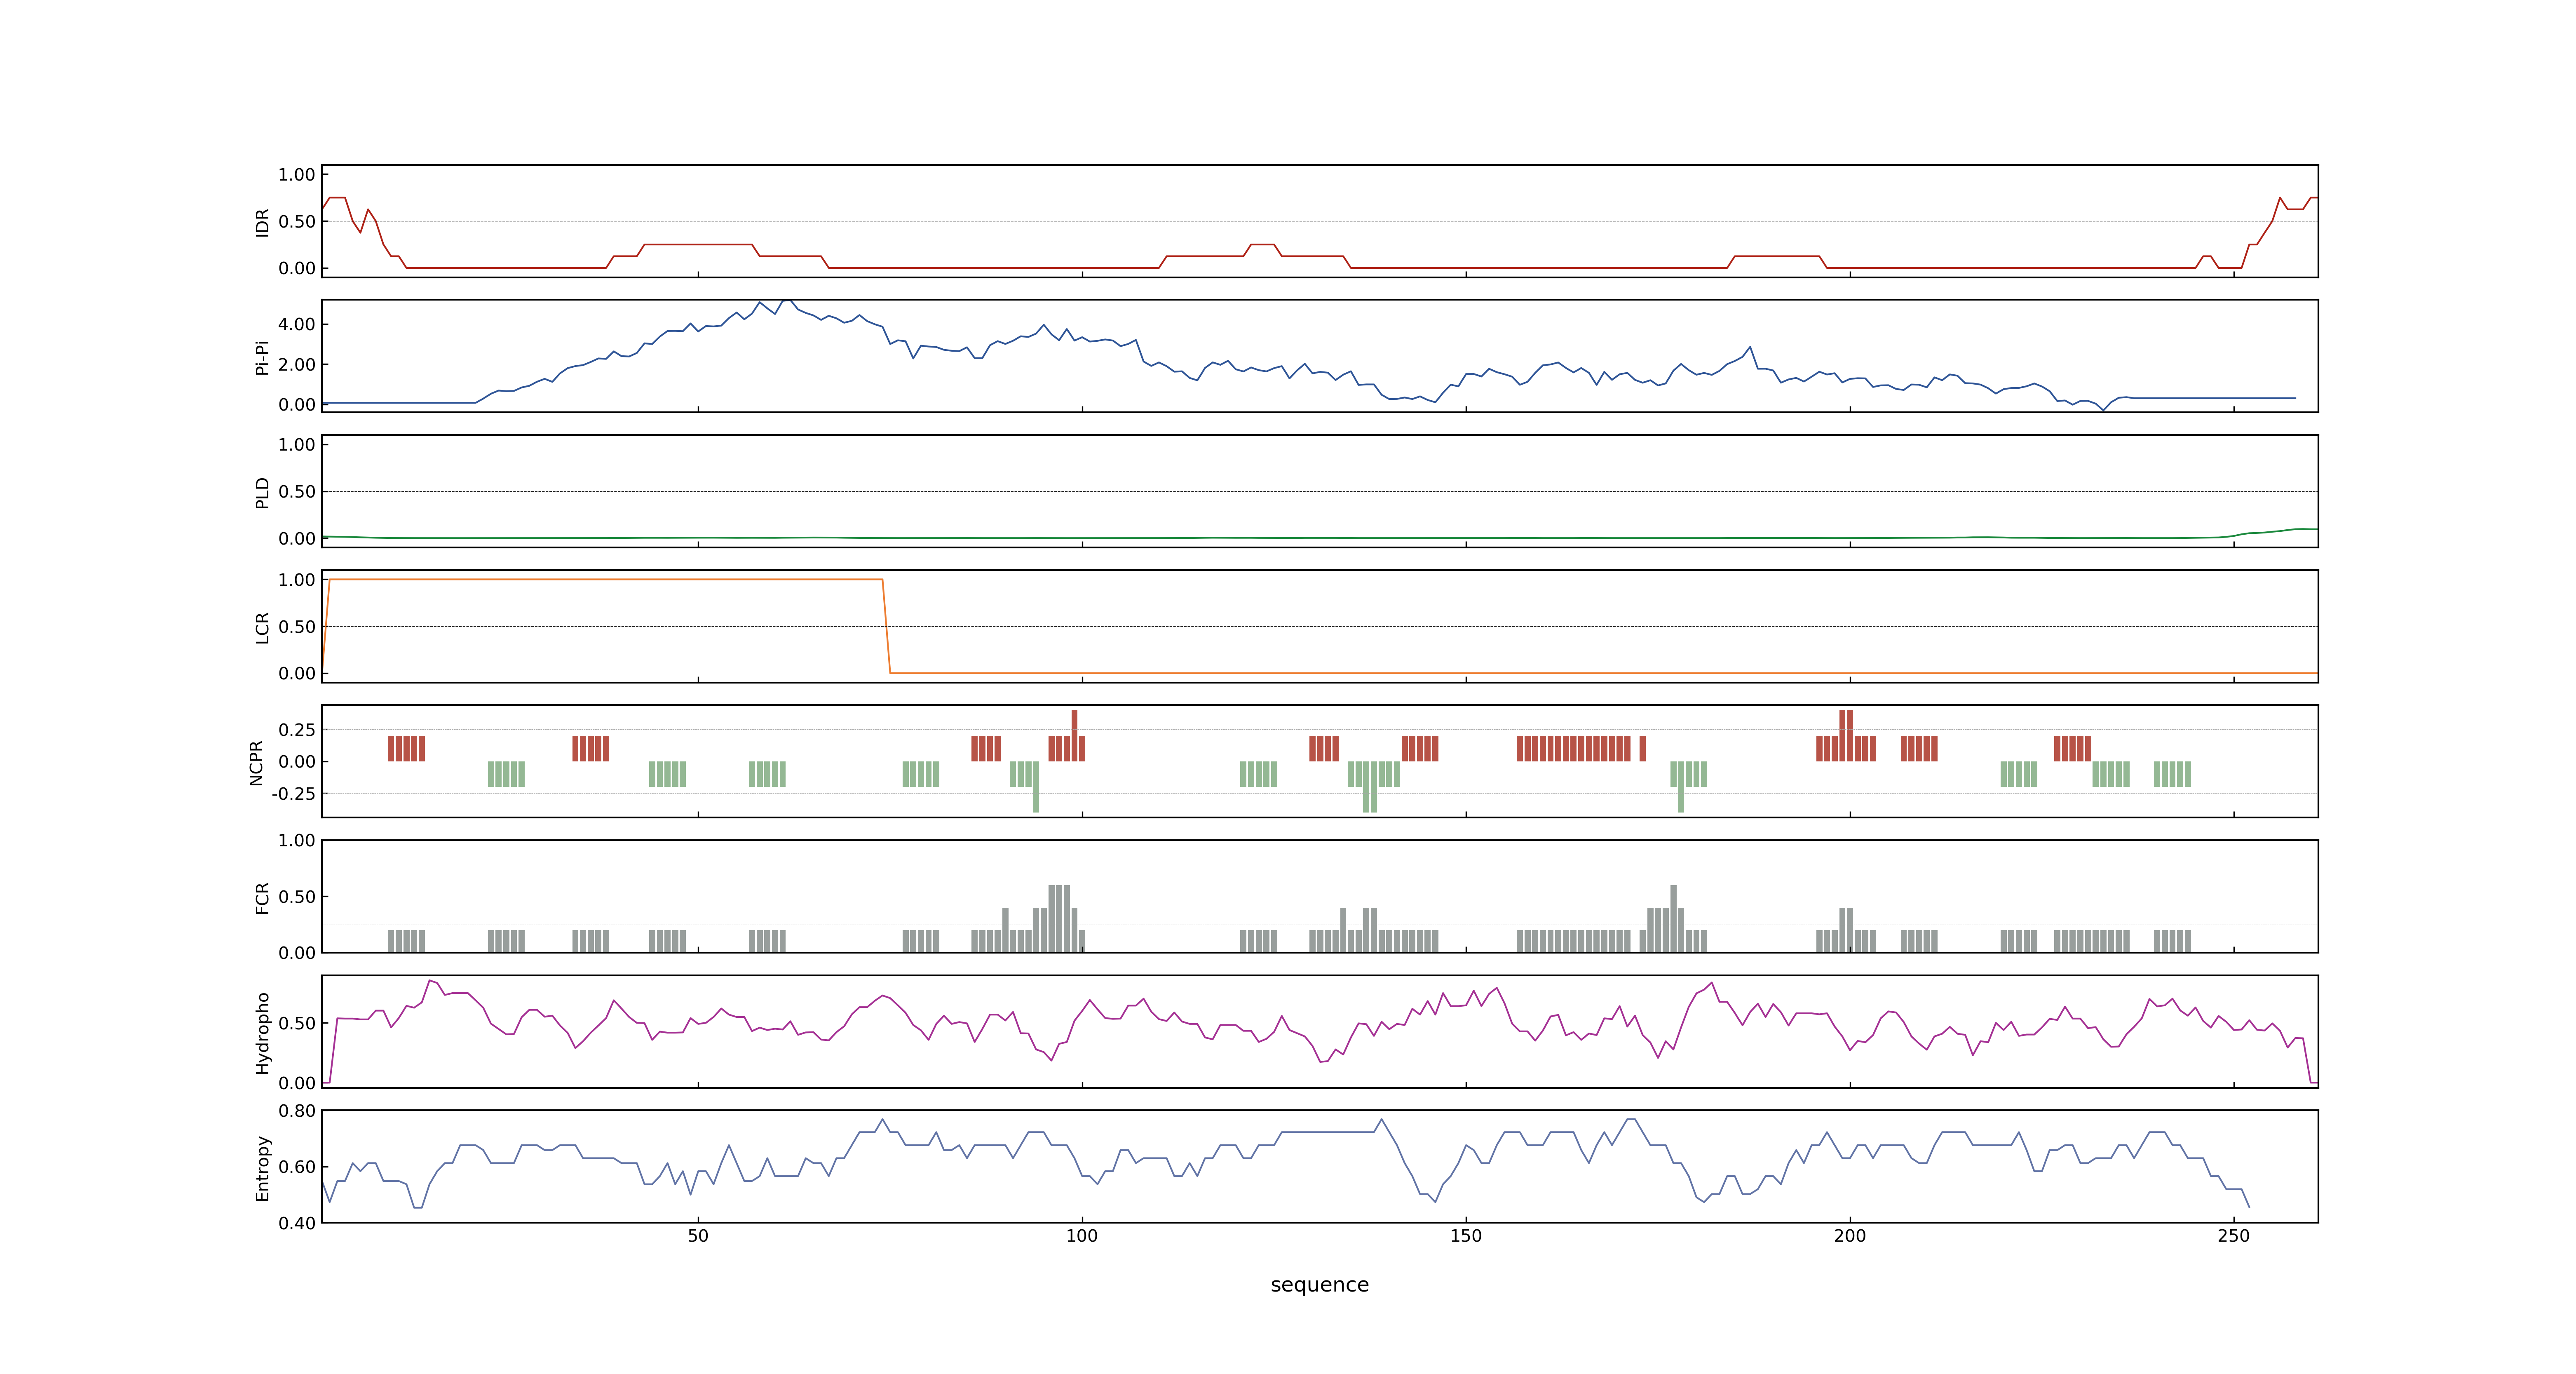Click x-axis tick label 50
The height and width of the screenshot is (1374, 2576).
(698, 1236)
